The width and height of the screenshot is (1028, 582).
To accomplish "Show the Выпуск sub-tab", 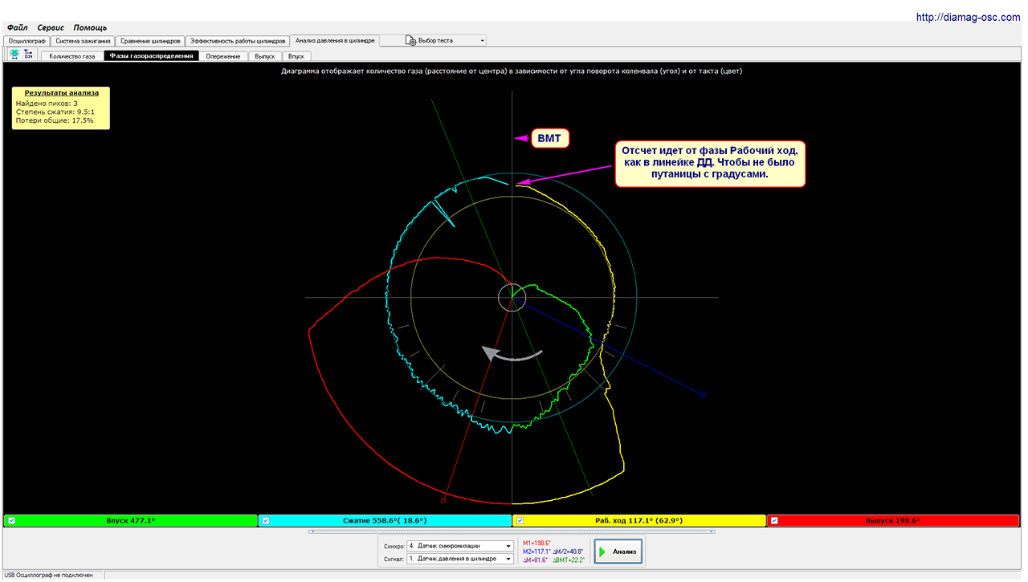I will click(x=265, y=56).
